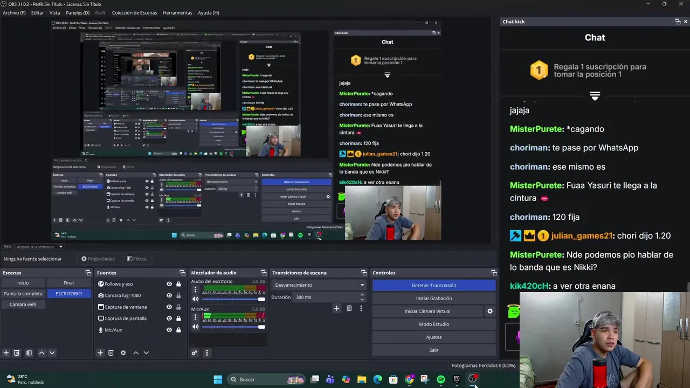
Task: Add a new scene with plus icon
Action: [x=6, y=353]
